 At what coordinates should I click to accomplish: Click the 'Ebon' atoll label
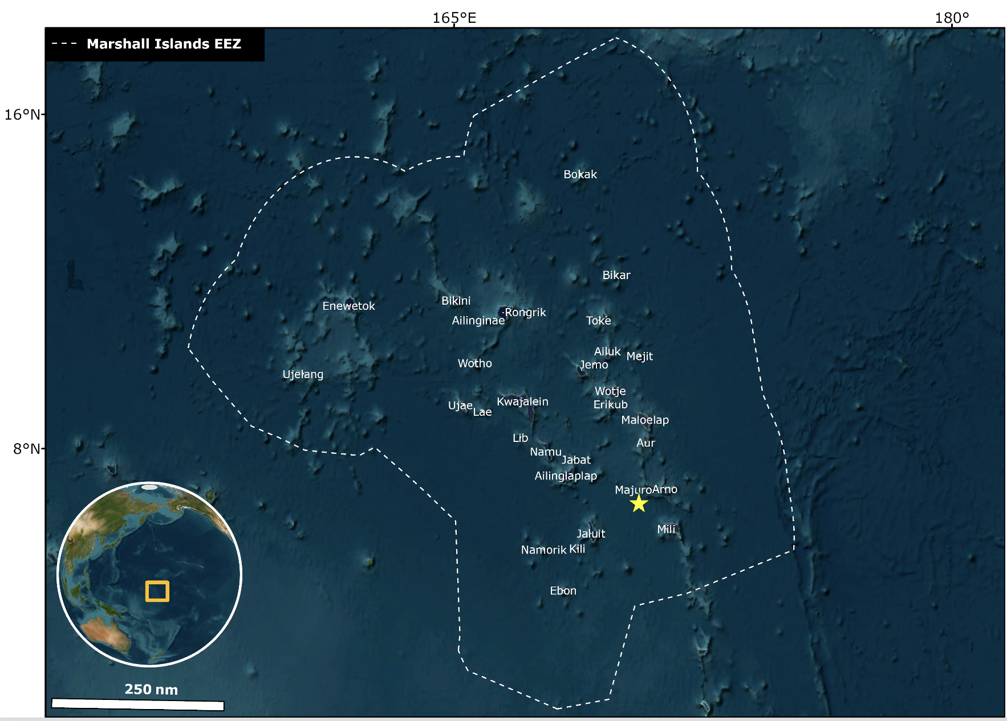pos(563,591)
